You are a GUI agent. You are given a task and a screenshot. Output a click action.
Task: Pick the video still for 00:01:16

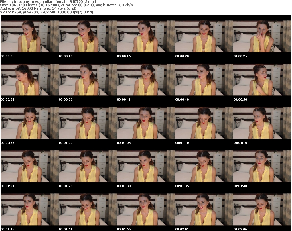coord(262,123)
